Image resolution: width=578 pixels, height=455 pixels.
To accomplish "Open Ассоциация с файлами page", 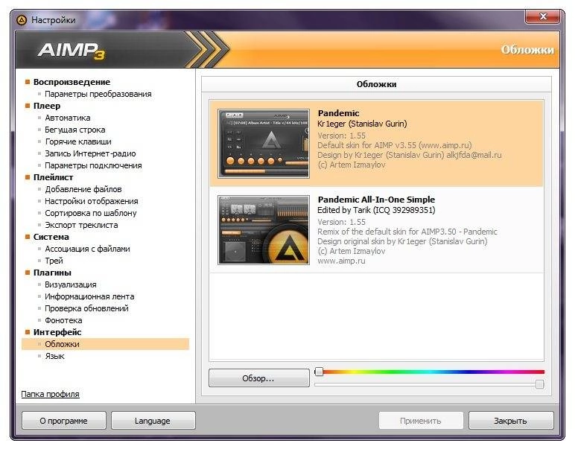I will coord(87,249).
